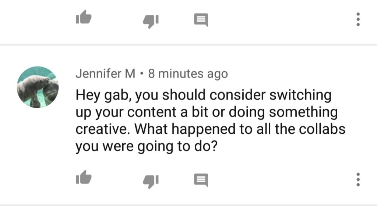Click the "8 minutes ago" timestamp
377x216 pixels.
click(x=188, y=74)
